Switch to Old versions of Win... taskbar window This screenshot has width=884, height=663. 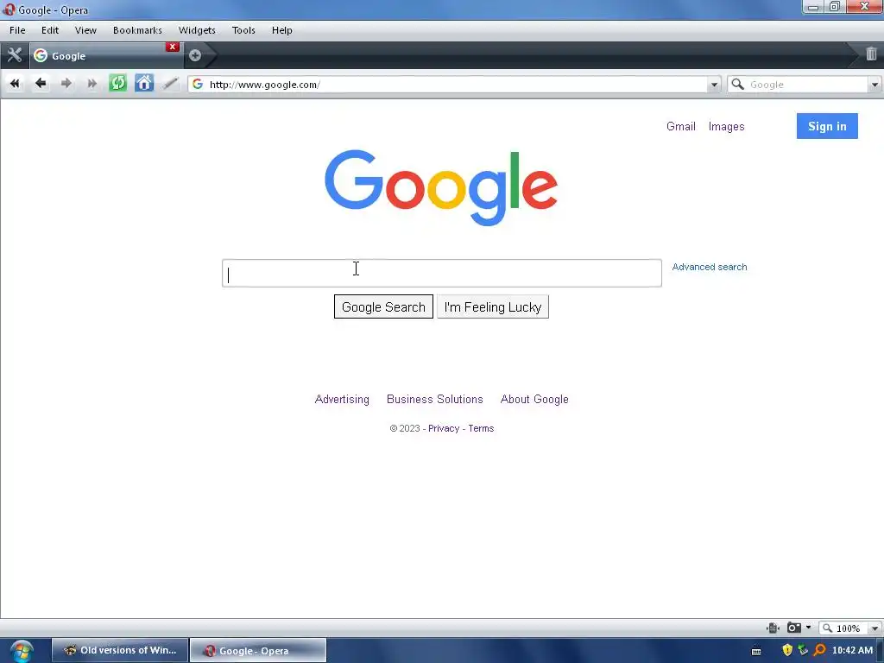120,651
